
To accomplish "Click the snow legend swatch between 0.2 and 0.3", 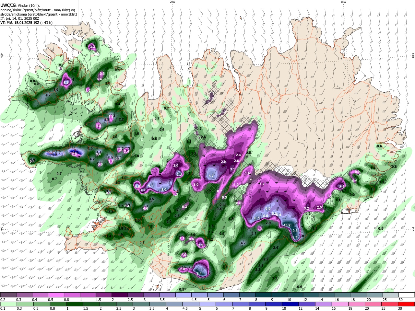I will [8, 295].
